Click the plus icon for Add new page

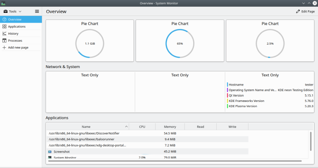tap(4, 47)
